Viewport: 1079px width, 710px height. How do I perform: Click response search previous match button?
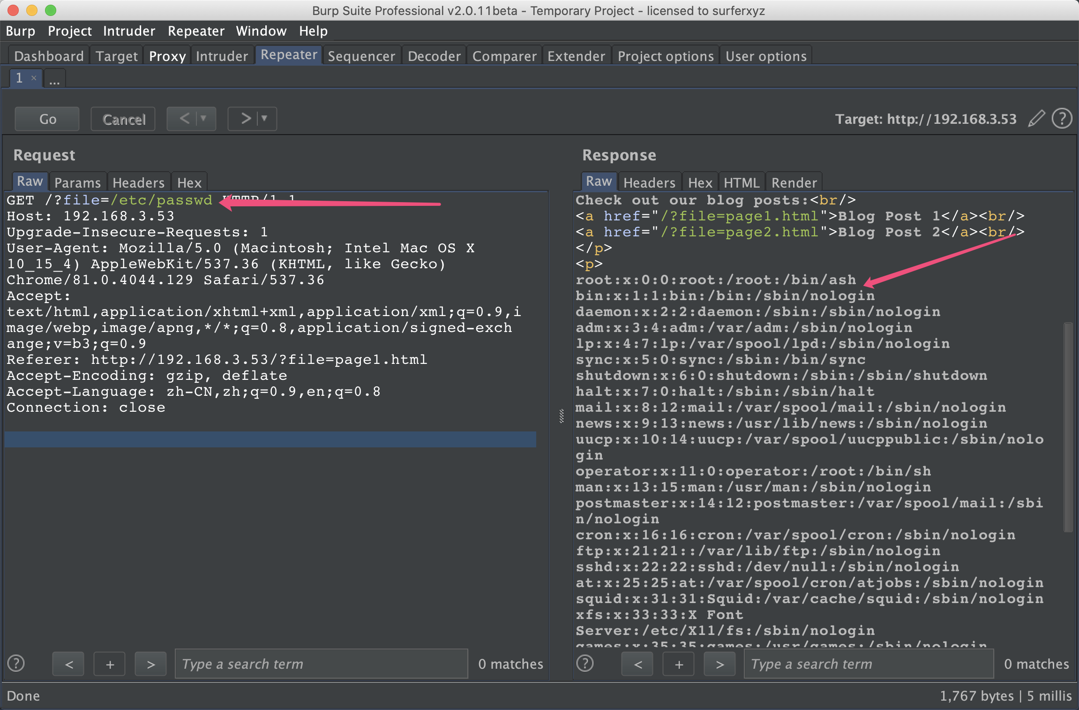tap(637, 664)
